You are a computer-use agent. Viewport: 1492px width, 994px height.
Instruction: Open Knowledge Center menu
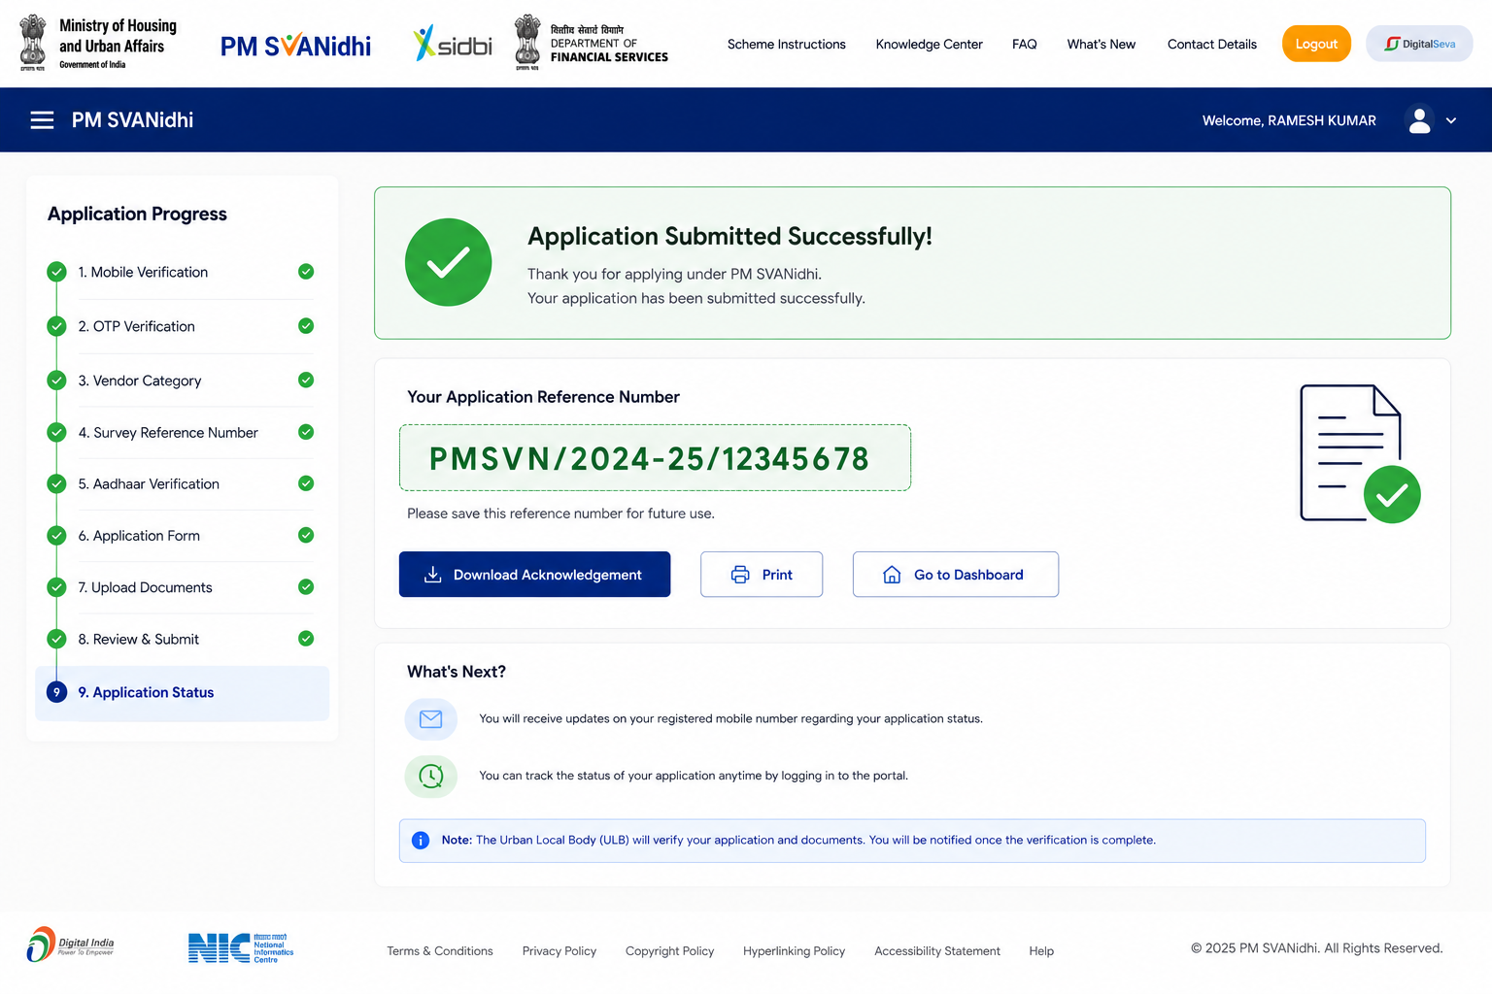tap(929, 45)
